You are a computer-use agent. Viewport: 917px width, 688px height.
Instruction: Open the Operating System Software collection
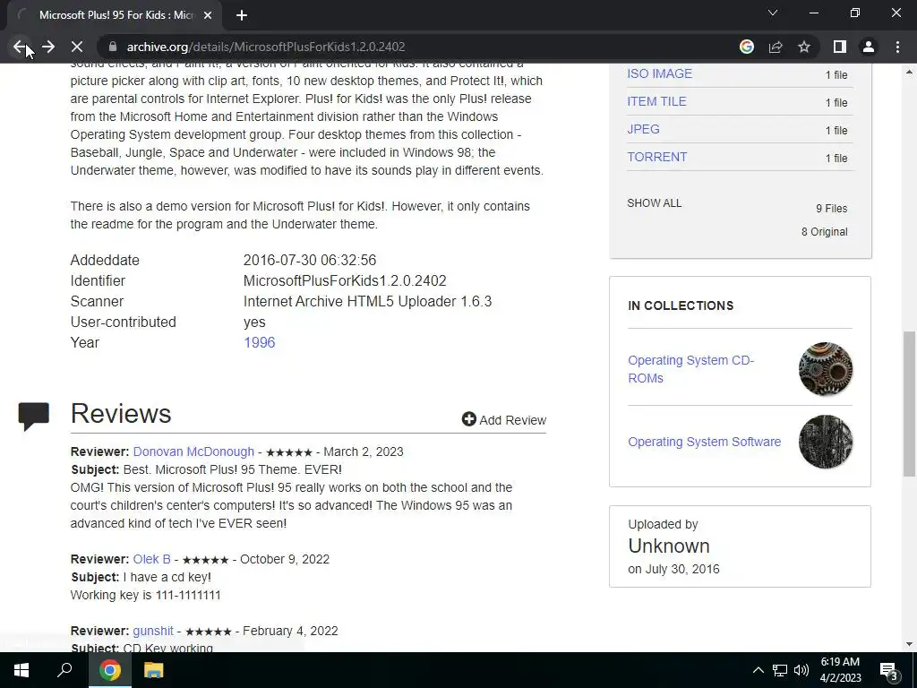pyautogui.click(x=704, y=442)
